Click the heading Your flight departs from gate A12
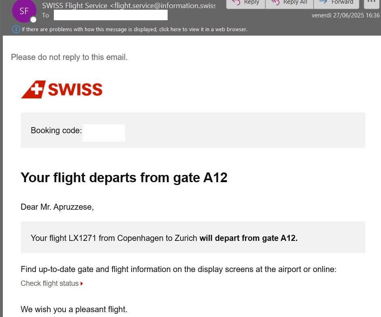381x317 pixels. tap(124, 178)
